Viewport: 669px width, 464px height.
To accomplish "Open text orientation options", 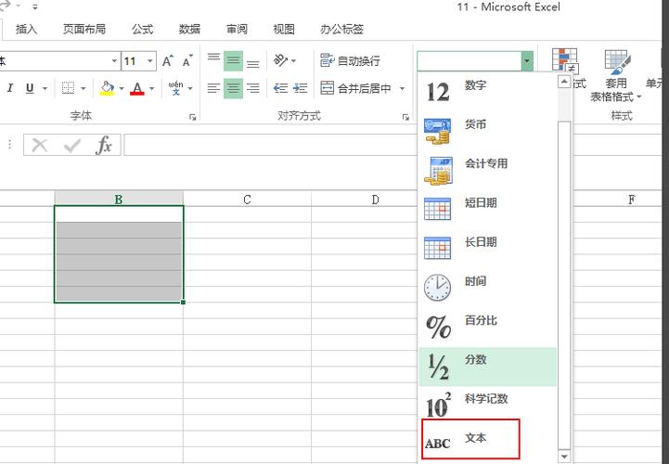I will [284, 60].
